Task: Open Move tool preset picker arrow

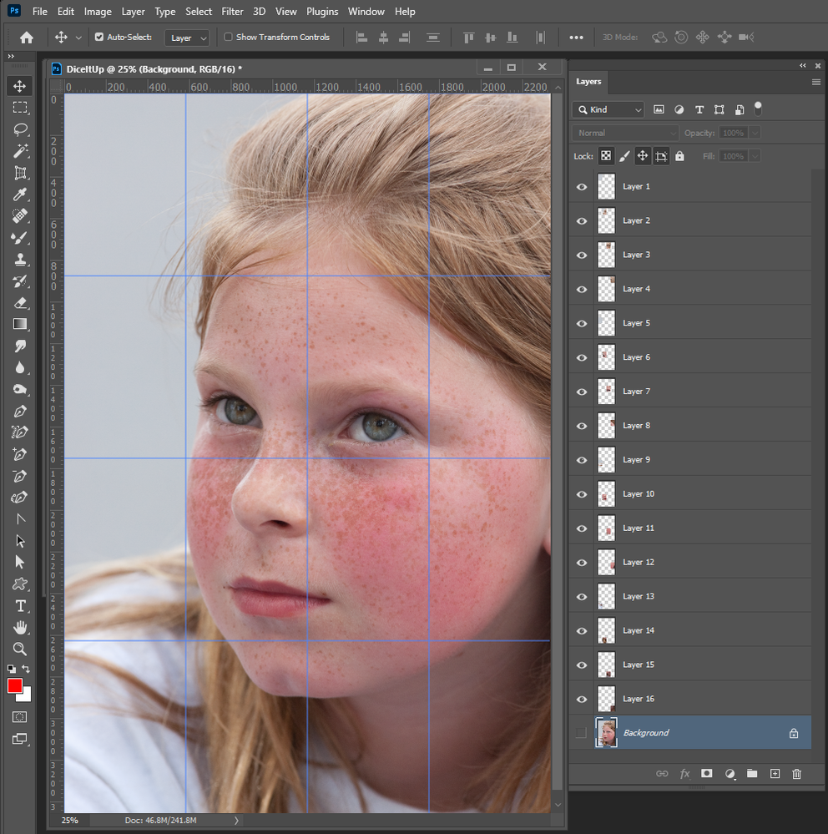Action: tap(78, 38)
